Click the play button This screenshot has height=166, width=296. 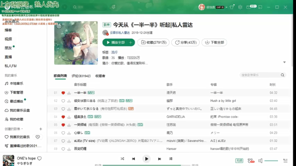(146, 159)
